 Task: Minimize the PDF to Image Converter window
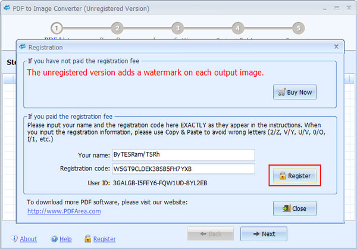pyautogui.click(x=325, y=8)
